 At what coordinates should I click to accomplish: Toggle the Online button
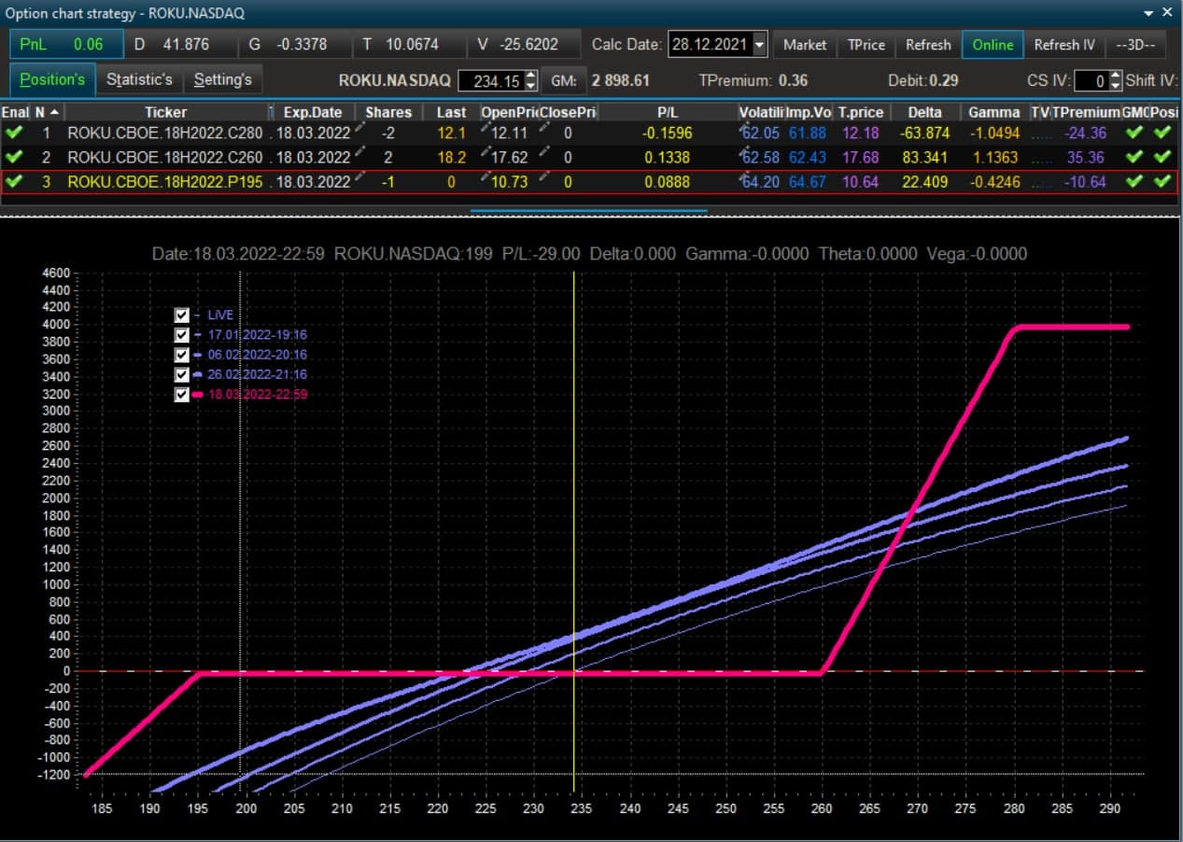(x=993, y=45)
